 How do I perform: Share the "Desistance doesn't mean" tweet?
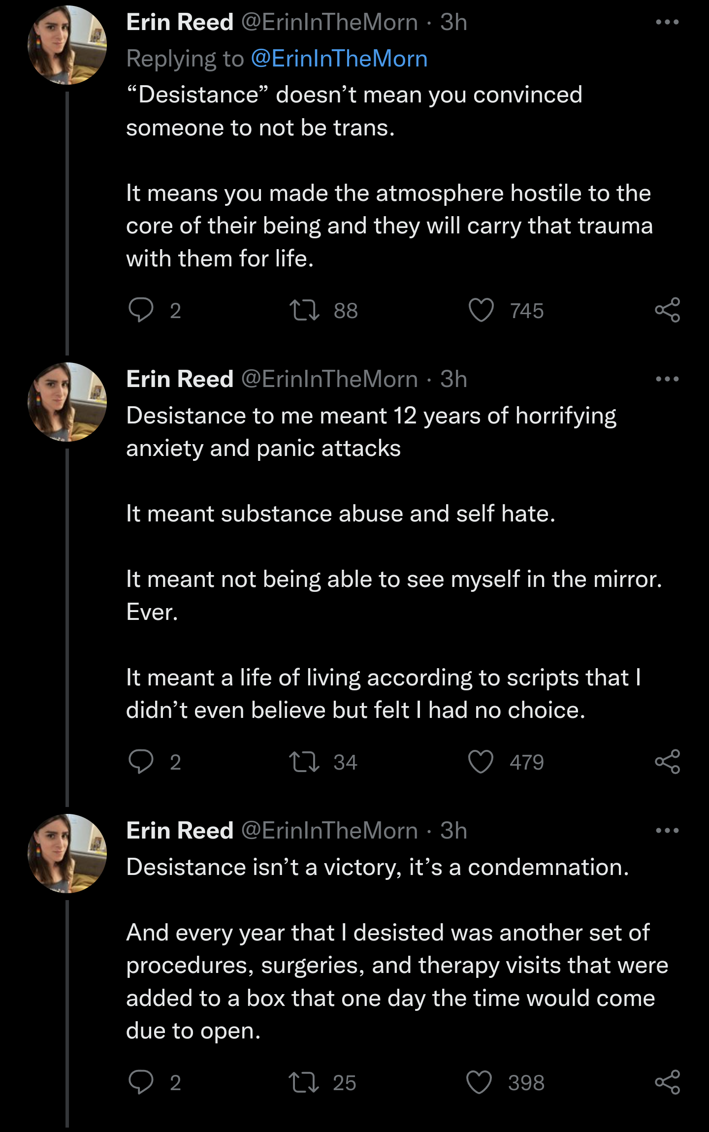[667, 310]
